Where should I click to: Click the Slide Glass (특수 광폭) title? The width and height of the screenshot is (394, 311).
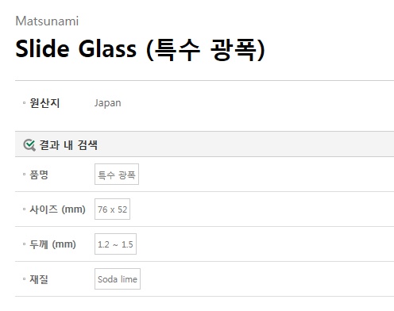tap(140, 49)
